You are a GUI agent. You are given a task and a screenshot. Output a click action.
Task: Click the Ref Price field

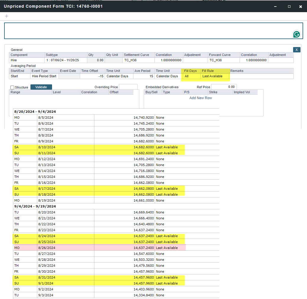[224, 87]
